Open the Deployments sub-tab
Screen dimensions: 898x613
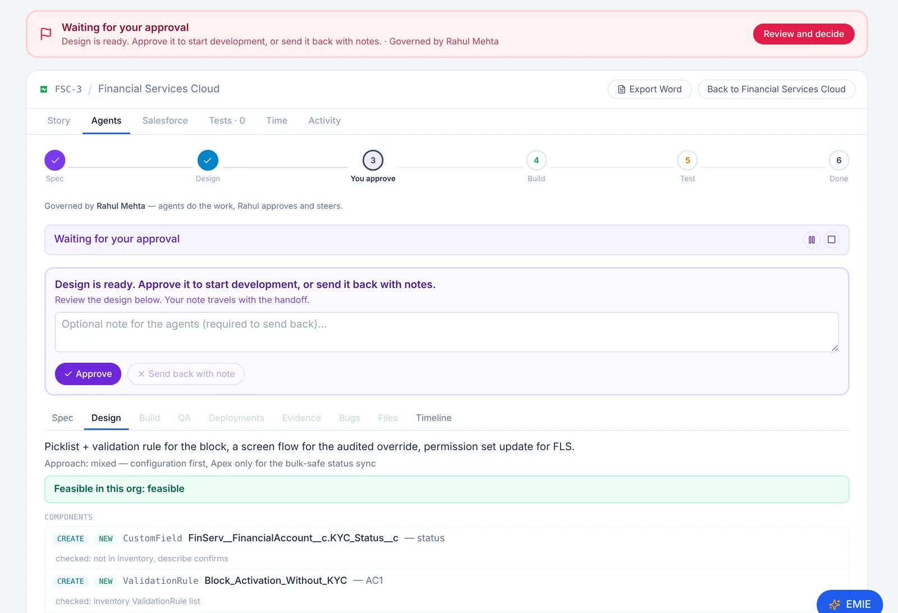pyautogui.click(x=236, y=418)
